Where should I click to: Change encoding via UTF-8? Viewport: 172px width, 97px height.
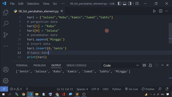pos(95,89)
